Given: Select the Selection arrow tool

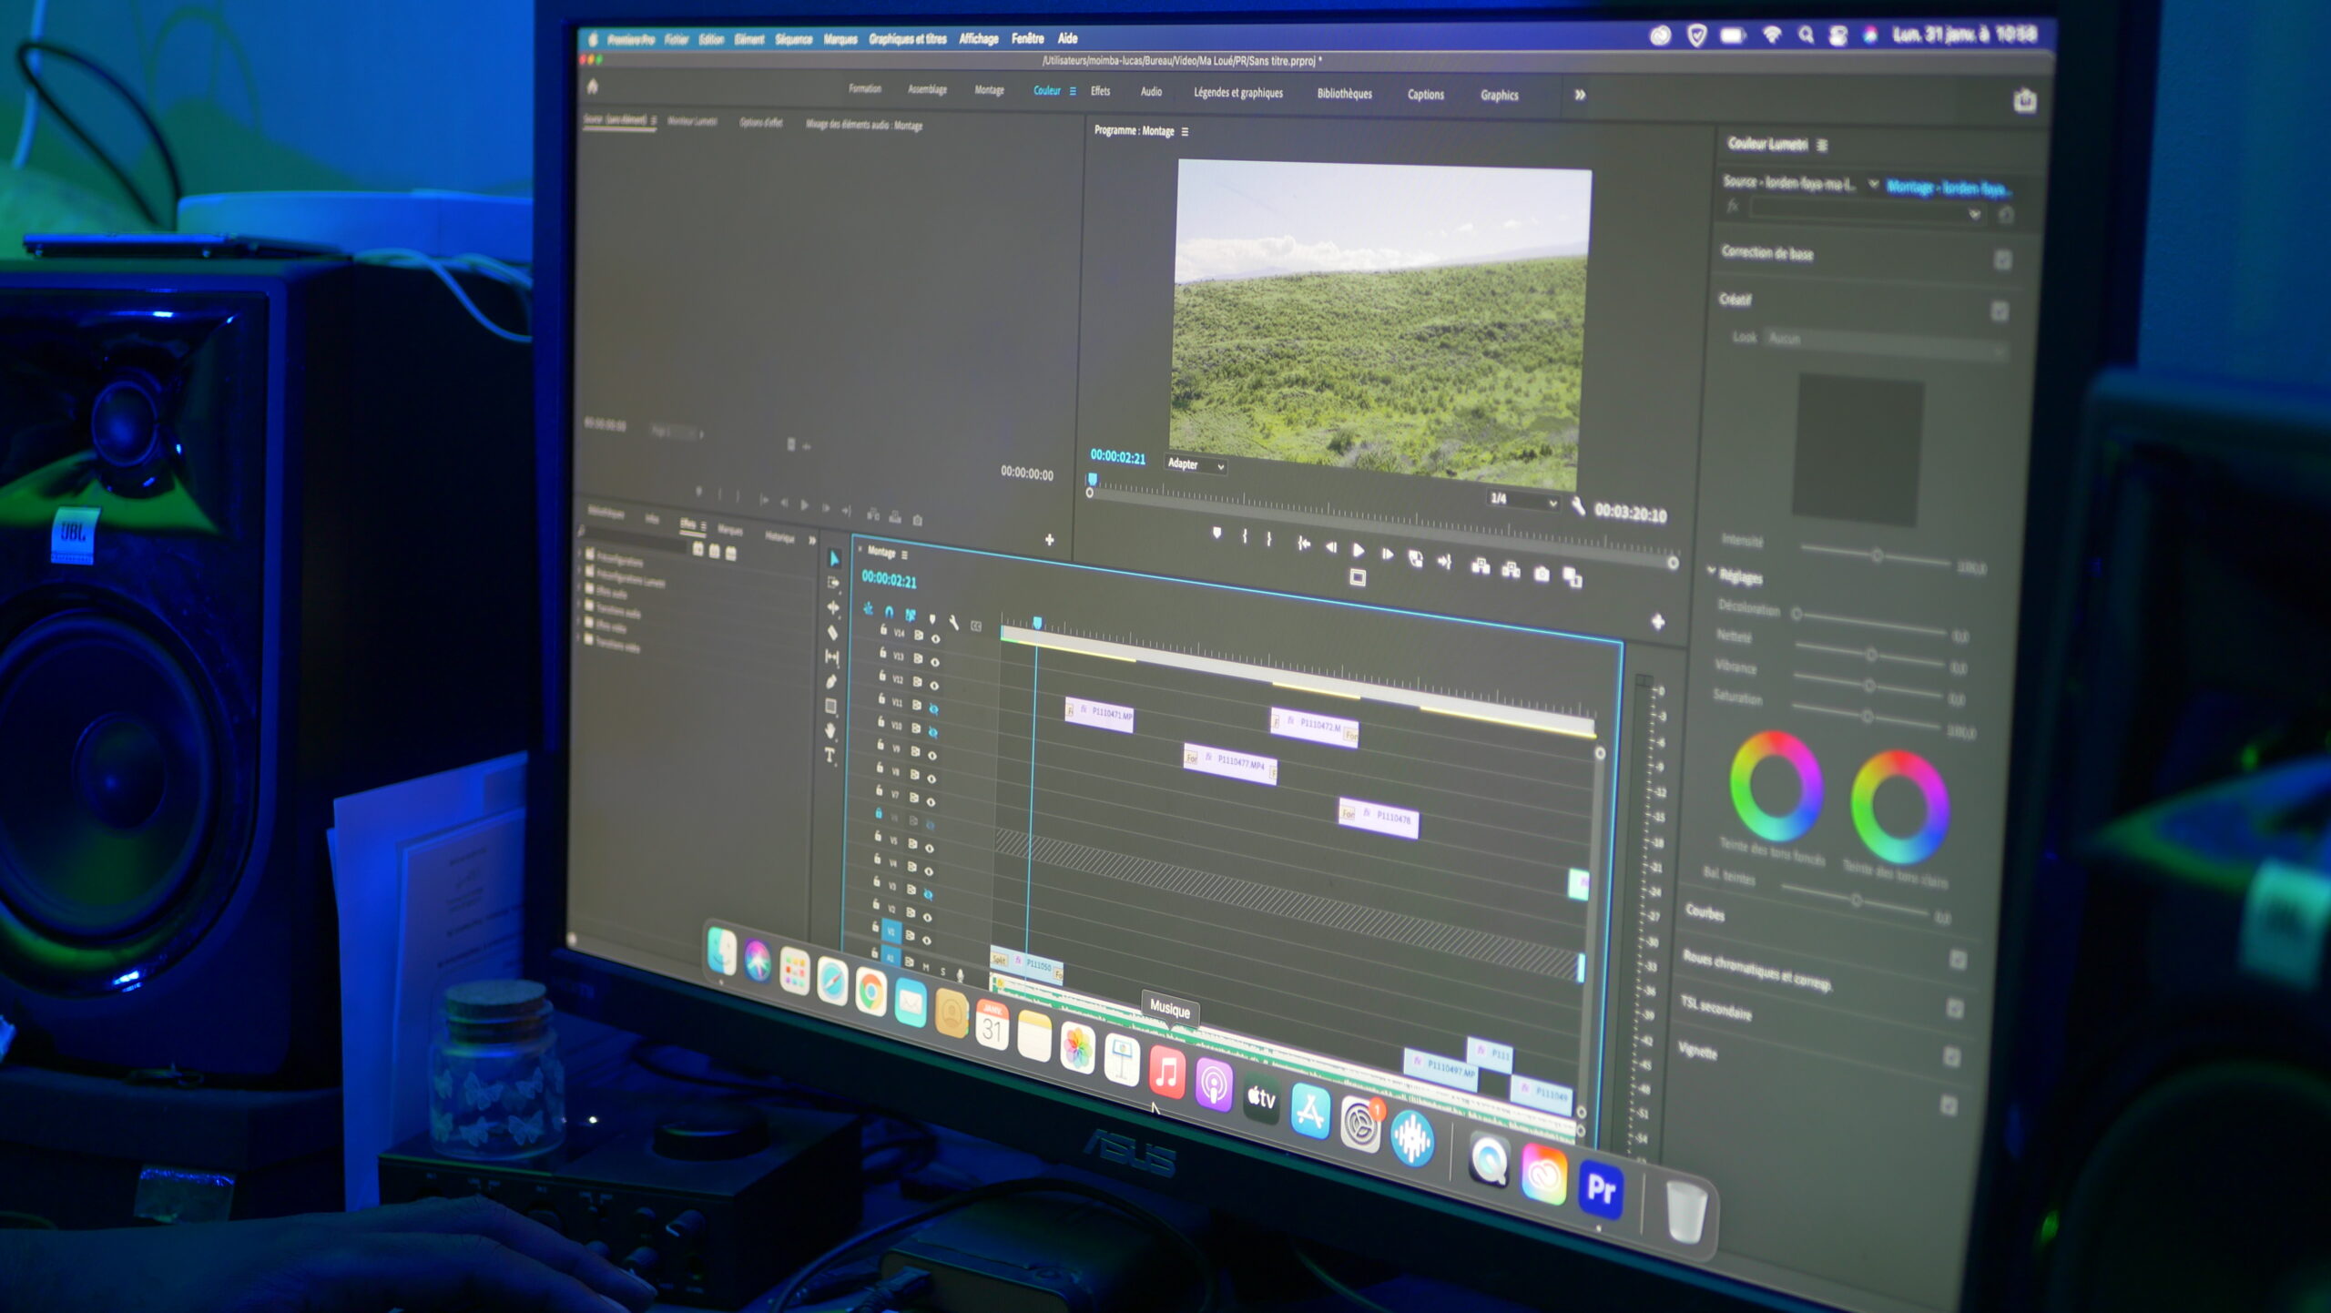Looking at the screenshot, I should [x=834, y=559].
